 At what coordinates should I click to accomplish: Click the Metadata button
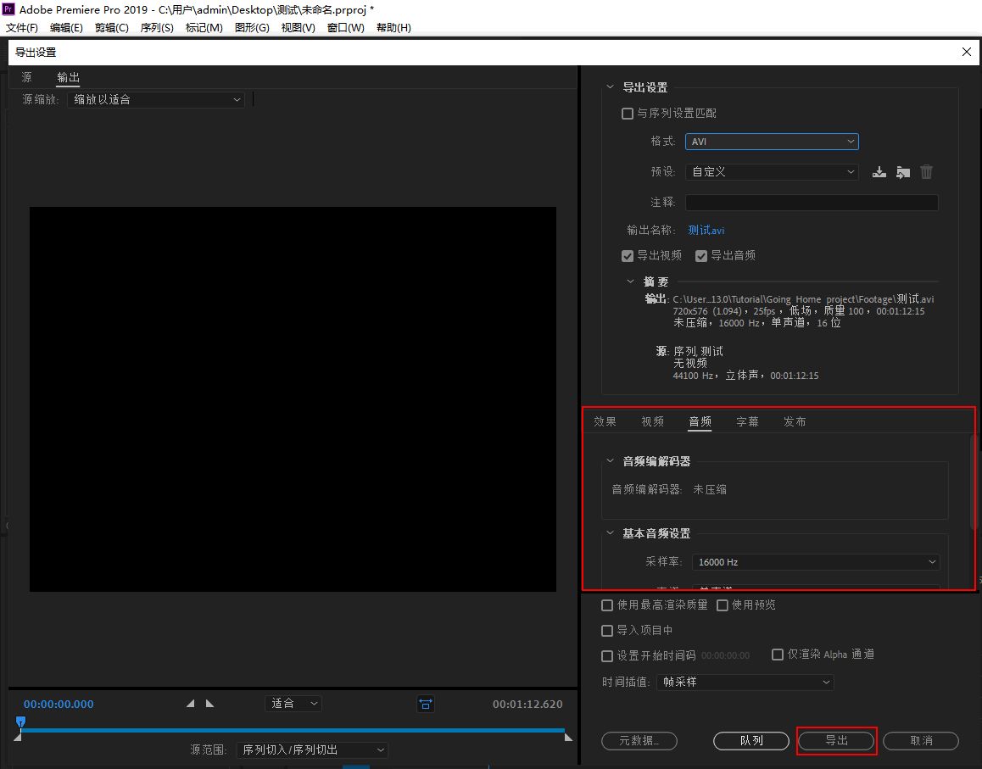(639, 741)
